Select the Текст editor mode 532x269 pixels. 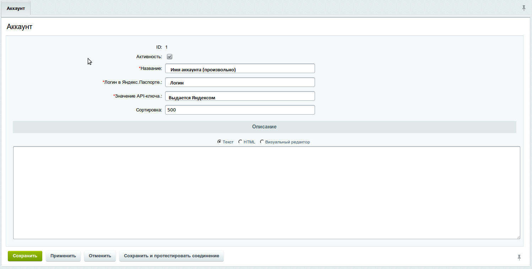coord(220,141)
